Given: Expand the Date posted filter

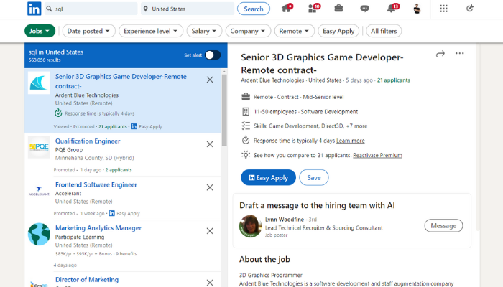Looking at the screenshot, I should click(x=88, y=31).
